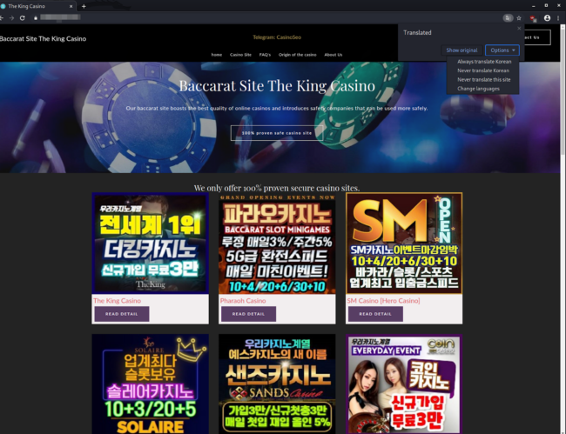
Task: Choose Never translate Korean
Action: tap(483, 70)
